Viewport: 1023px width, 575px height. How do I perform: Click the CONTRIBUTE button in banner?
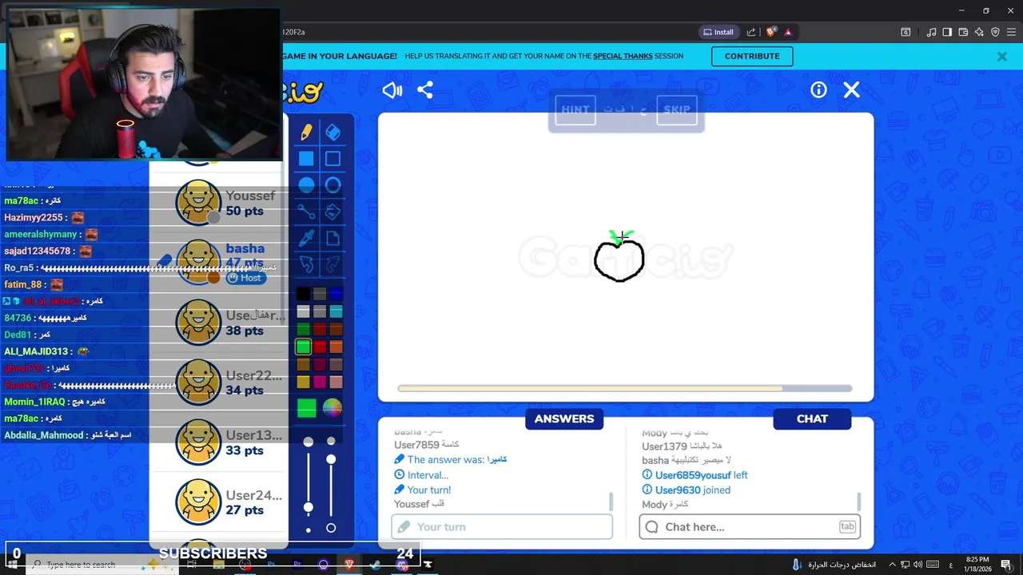click(x=752, y=56)
